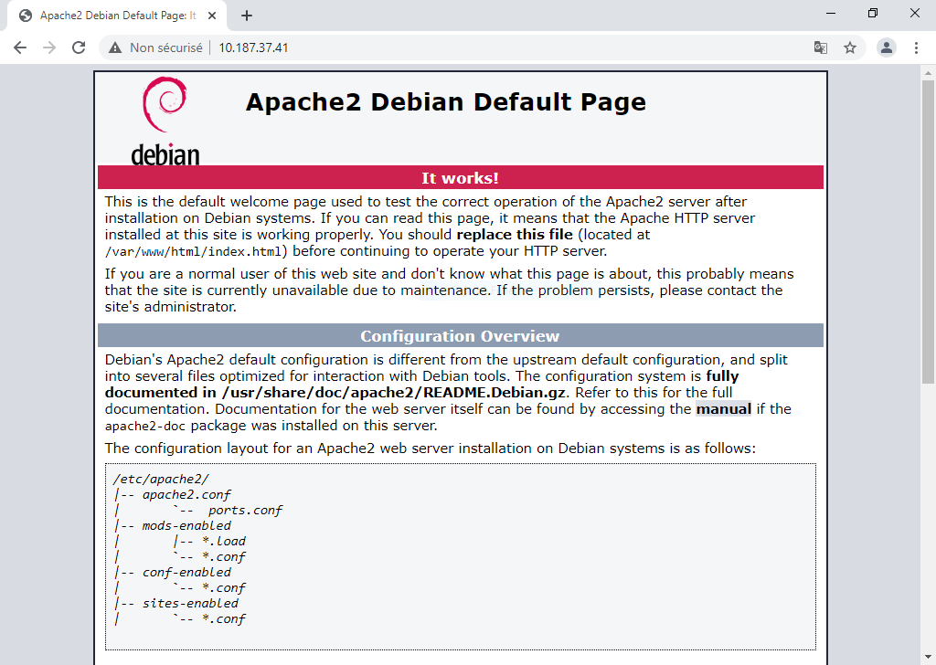Open the Google Translate page icon
The height and width of the screenshot is (665, 936).
click(821, 47)
